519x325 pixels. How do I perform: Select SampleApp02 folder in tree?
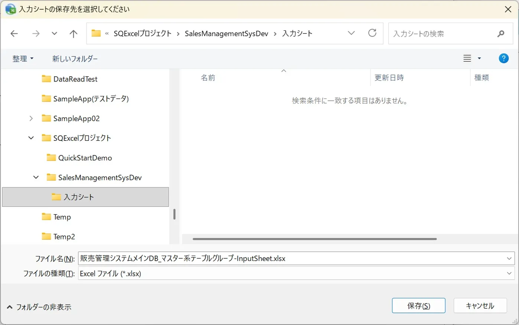[76, 118]
